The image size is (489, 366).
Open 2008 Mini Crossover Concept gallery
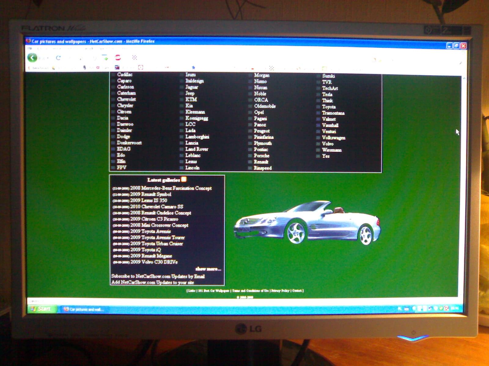(159, 225)
